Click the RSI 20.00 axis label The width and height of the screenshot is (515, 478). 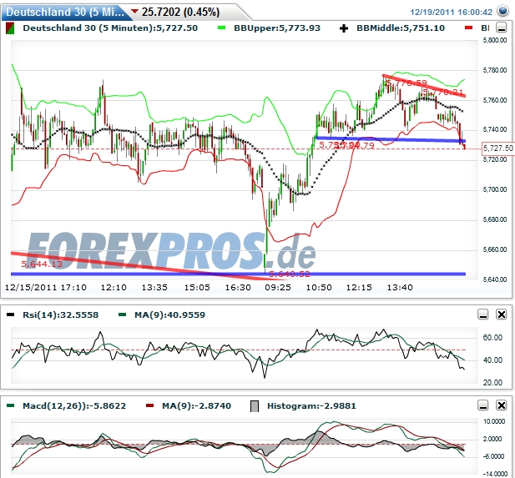point(492,382)
